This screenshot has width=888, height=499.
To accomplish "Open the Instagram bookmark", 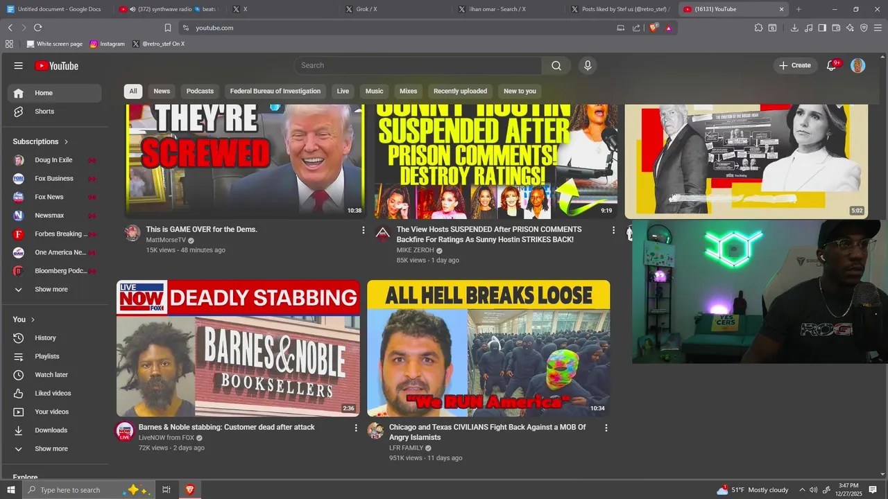I will coord(107,44).
